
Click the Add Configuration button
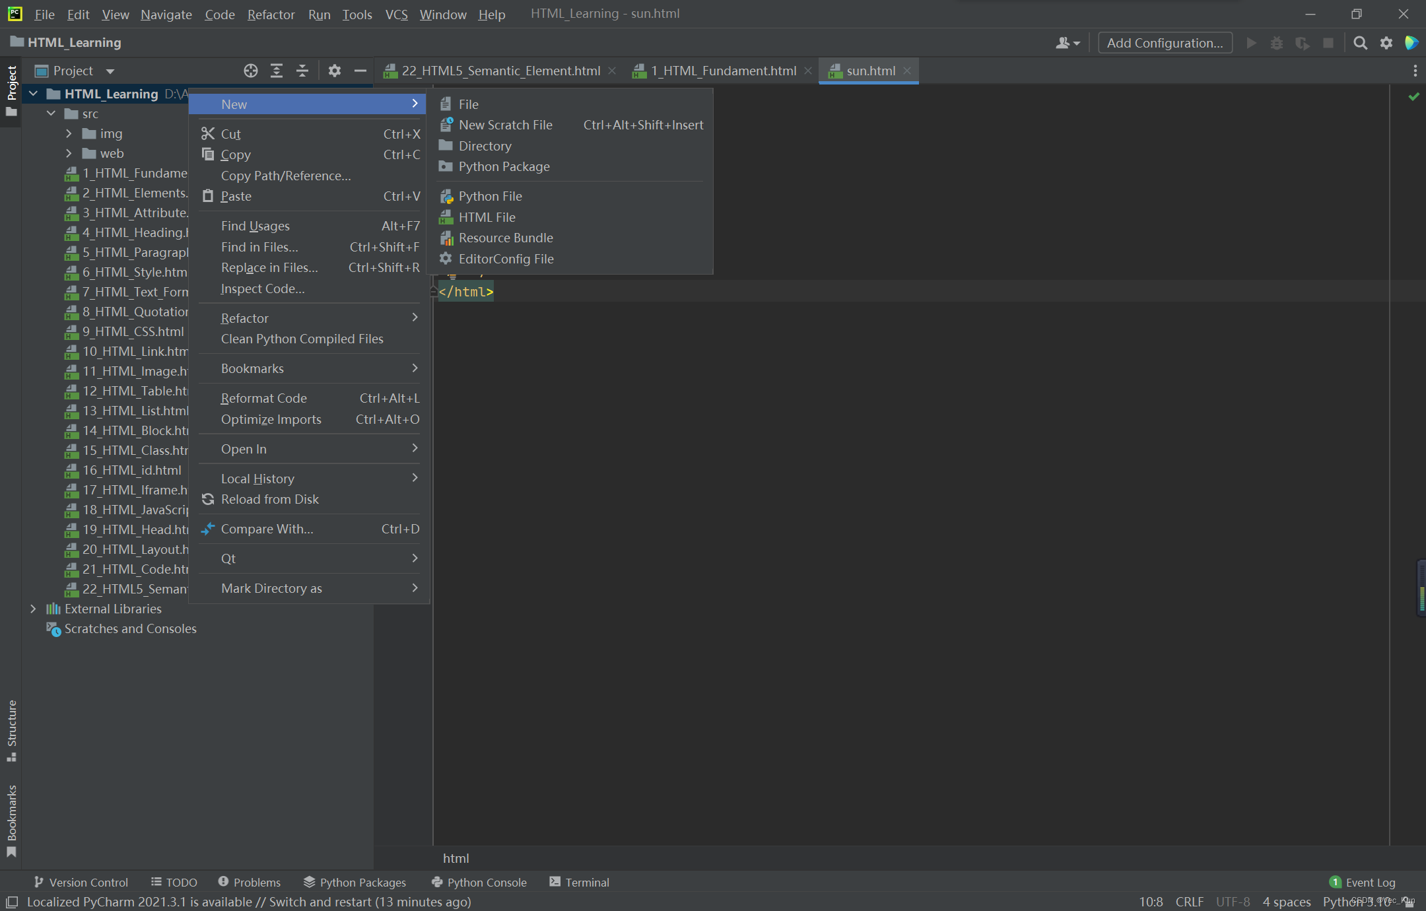[x=1165, y=43]
